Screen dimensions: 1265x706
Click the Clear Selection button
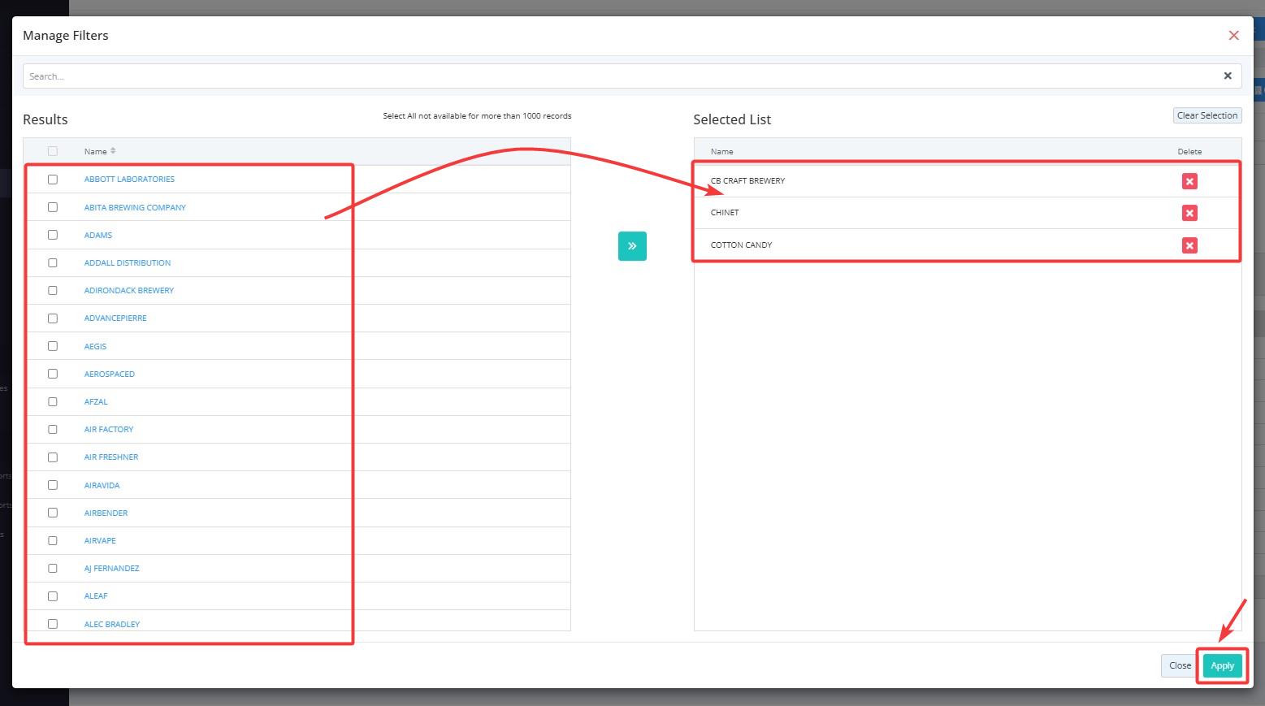[1207, 115]
